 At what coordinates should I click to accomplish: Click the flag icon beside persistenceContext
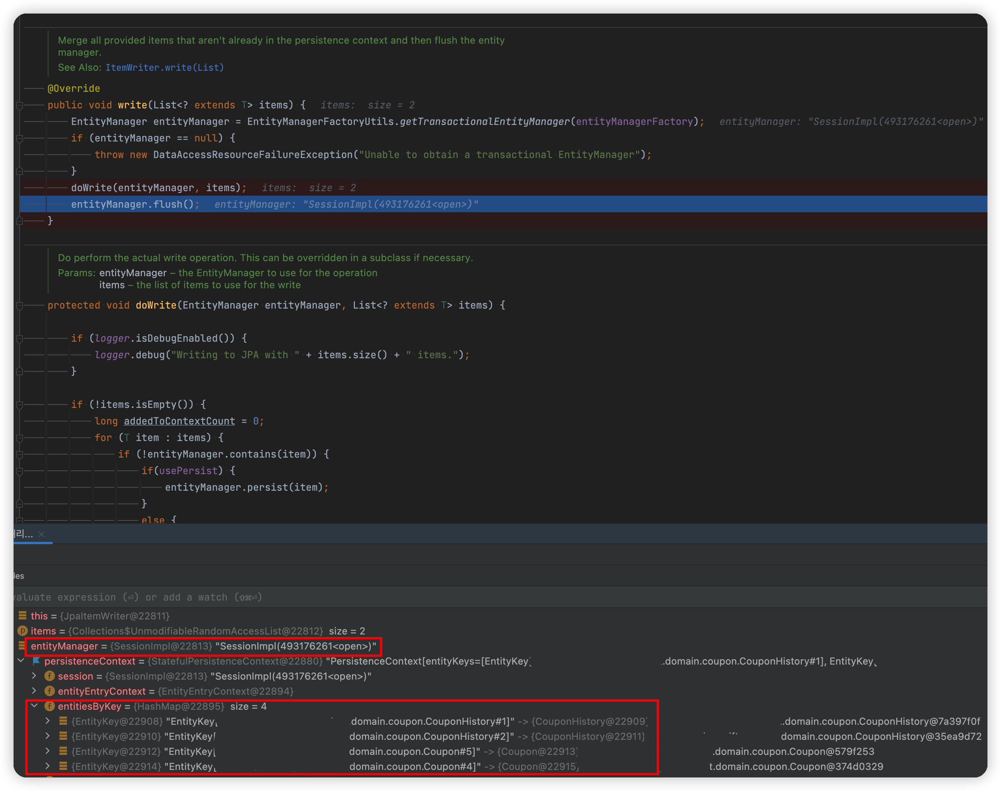tap(36, 661)
